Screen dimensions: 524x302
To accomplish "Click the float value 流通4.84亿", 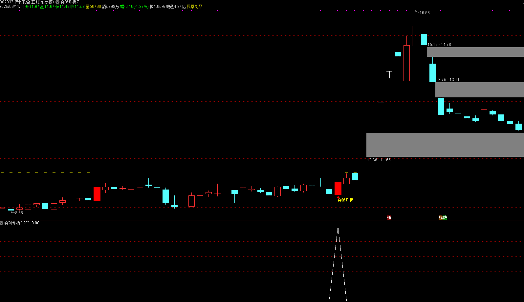I will click(x=176, y=7).
